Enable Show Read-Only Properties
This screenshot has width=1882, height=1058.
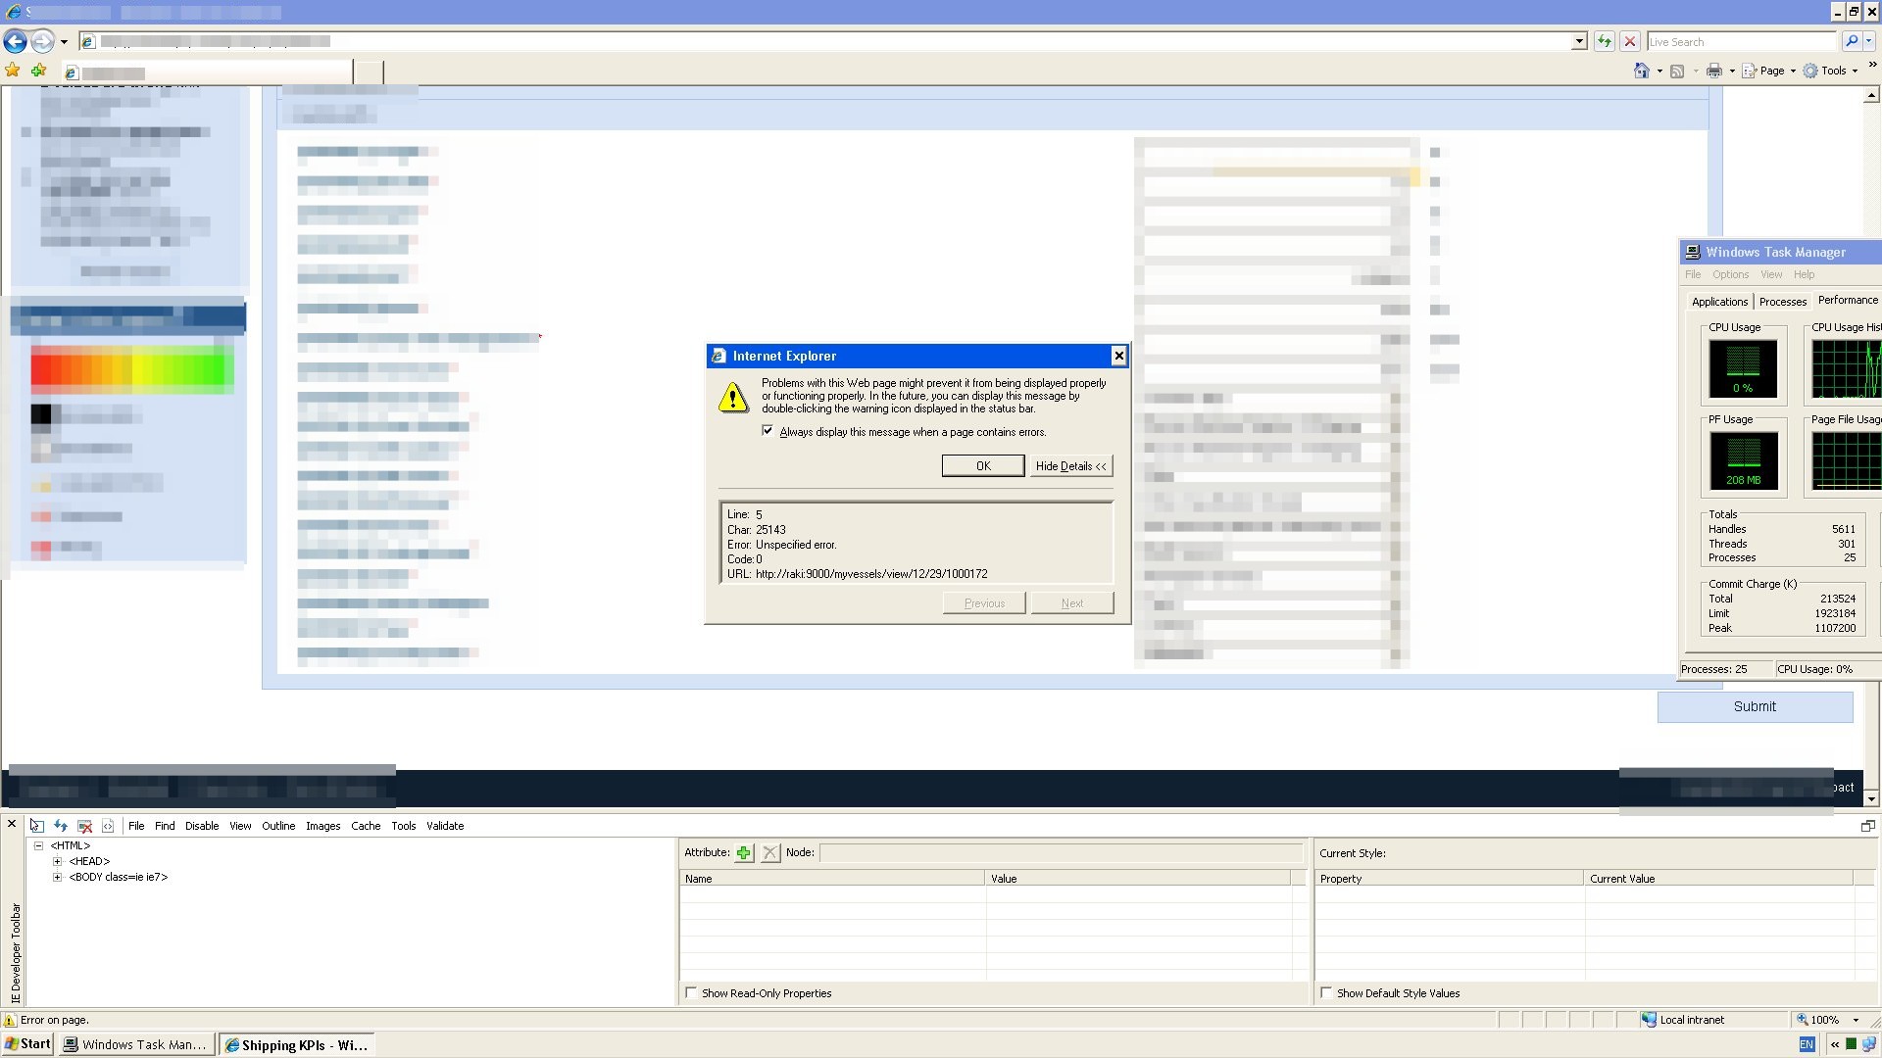692,993
